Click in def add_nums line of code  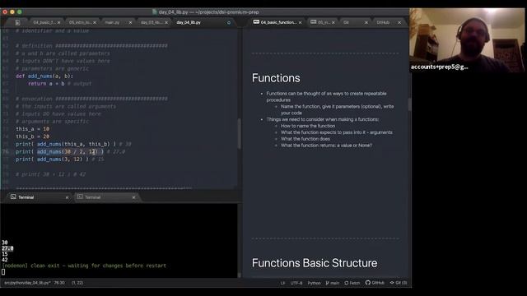coord(44,76)
